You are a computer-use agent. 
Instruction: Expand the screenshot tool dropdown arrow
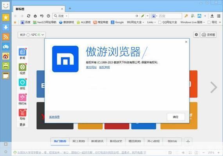coord(205,16)
